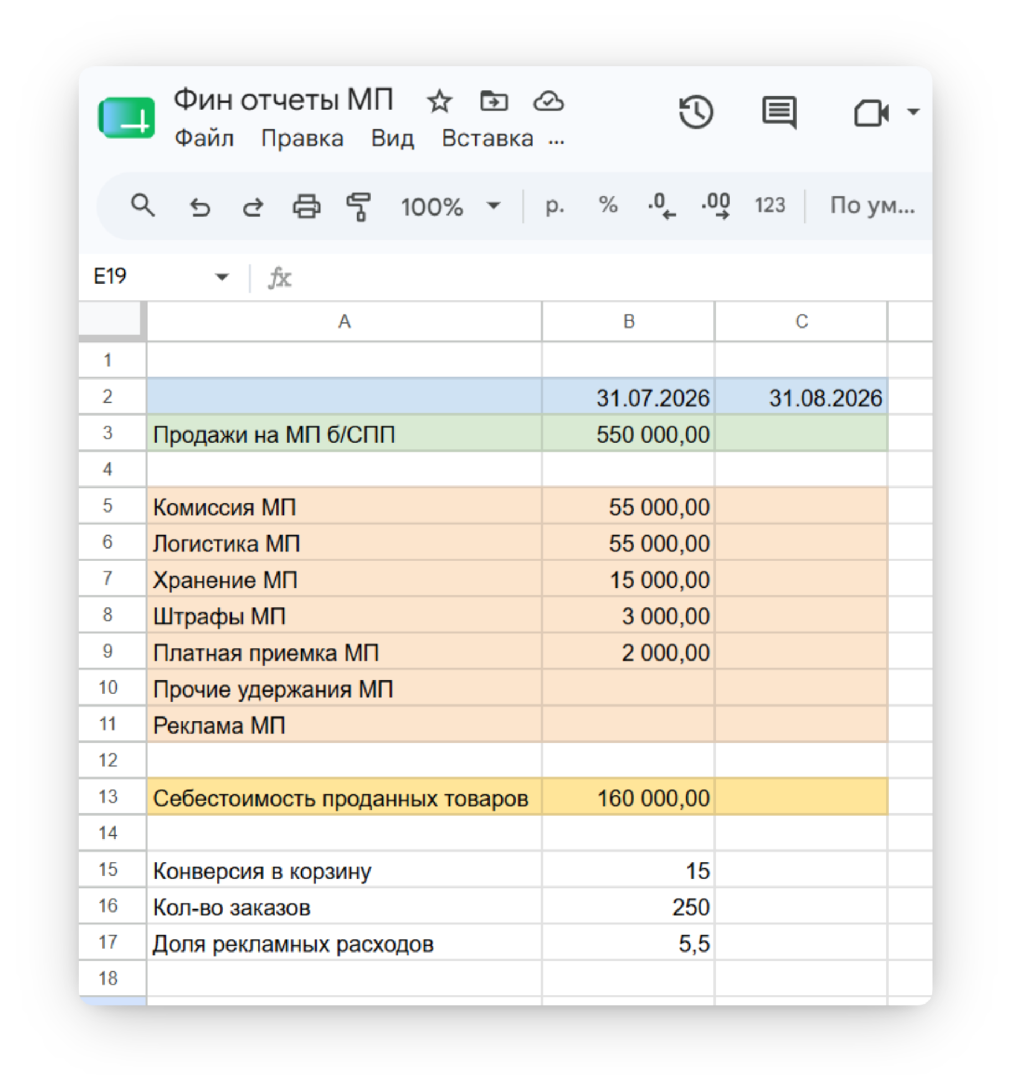Select the Продажи на МП б/СПП cell
Image resolution: width=1027 pixels, height=1075 pixels.
(x=344, y=433)
